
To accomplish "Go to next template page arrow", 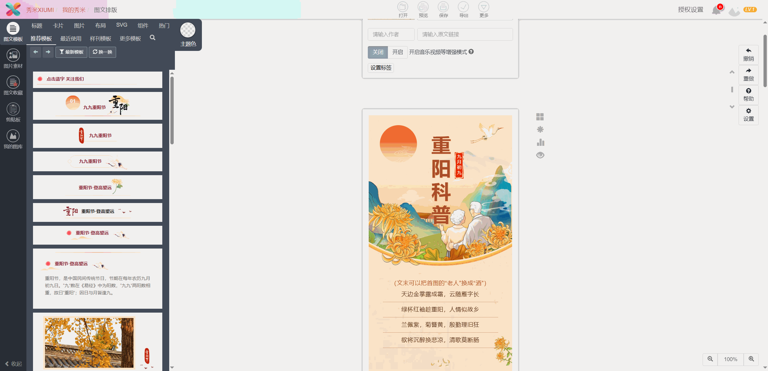I will (x=48, y=52).
